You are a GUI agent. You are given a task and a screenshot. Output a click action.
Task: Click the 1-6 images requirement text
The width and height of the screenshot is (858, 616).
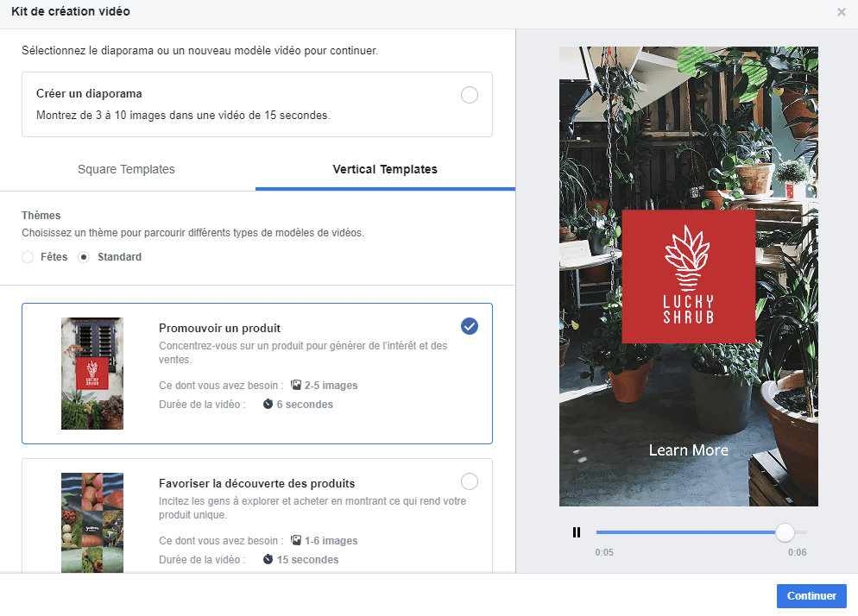331,541
